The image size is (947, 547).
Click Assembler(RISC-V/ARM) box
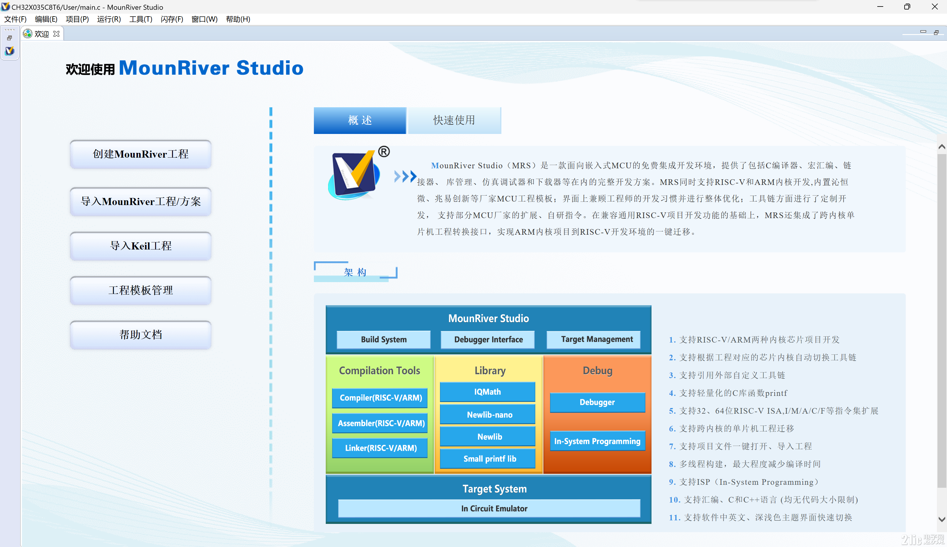(380, 423)
